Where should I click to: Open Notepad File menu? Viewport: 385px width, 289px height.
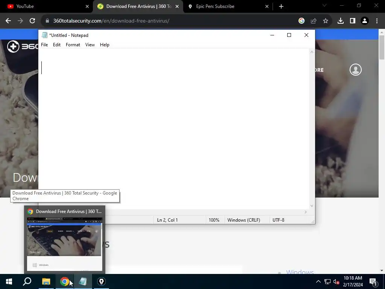(44, 45)
